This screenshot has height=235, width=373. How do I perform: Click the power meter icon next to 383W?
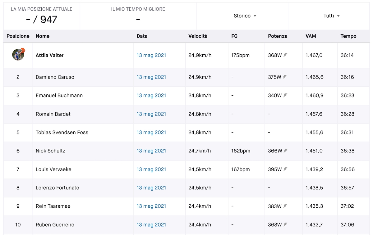285,206
